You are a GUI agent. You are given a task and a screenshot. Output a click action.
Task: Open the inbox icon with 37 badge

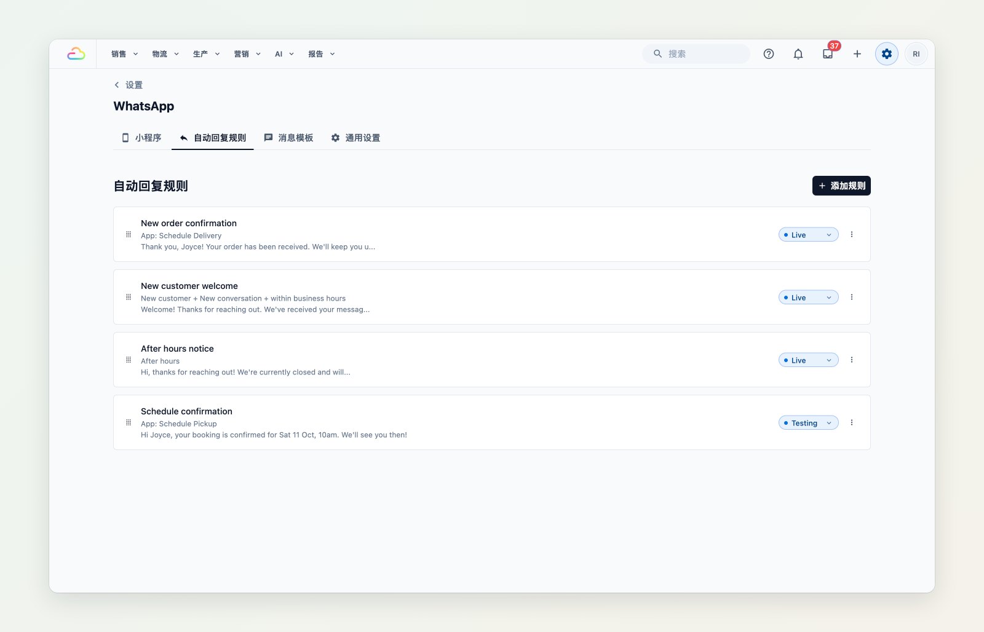pyautogui.click(x=828, y=54)
